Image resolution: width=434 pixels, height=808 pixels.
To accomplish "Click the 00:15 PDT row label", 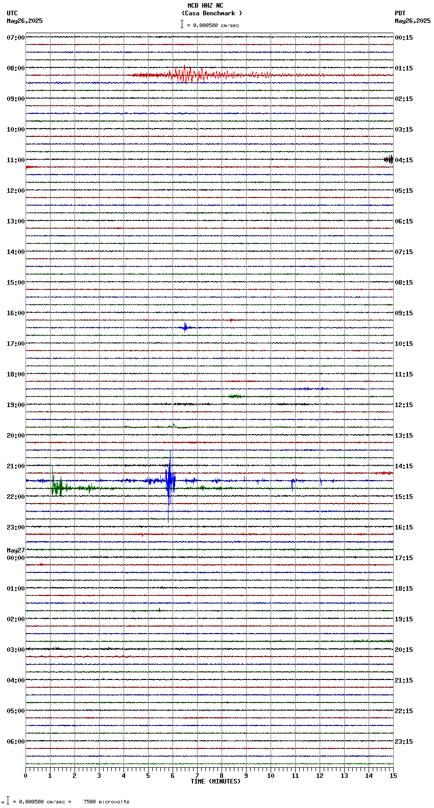I will click(404, 38).
